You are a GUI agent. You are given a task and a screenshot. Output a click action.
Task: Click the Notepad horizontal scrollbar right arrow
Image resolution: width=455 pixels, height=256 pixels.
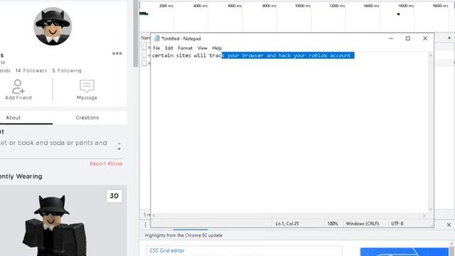click(x=424, y=215)
